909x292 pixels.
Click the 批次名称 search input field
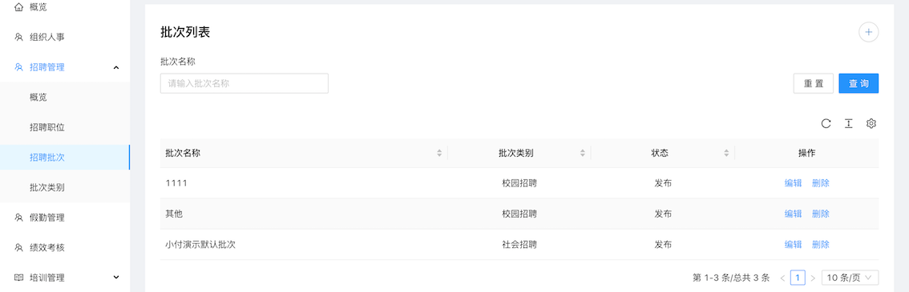244,83
